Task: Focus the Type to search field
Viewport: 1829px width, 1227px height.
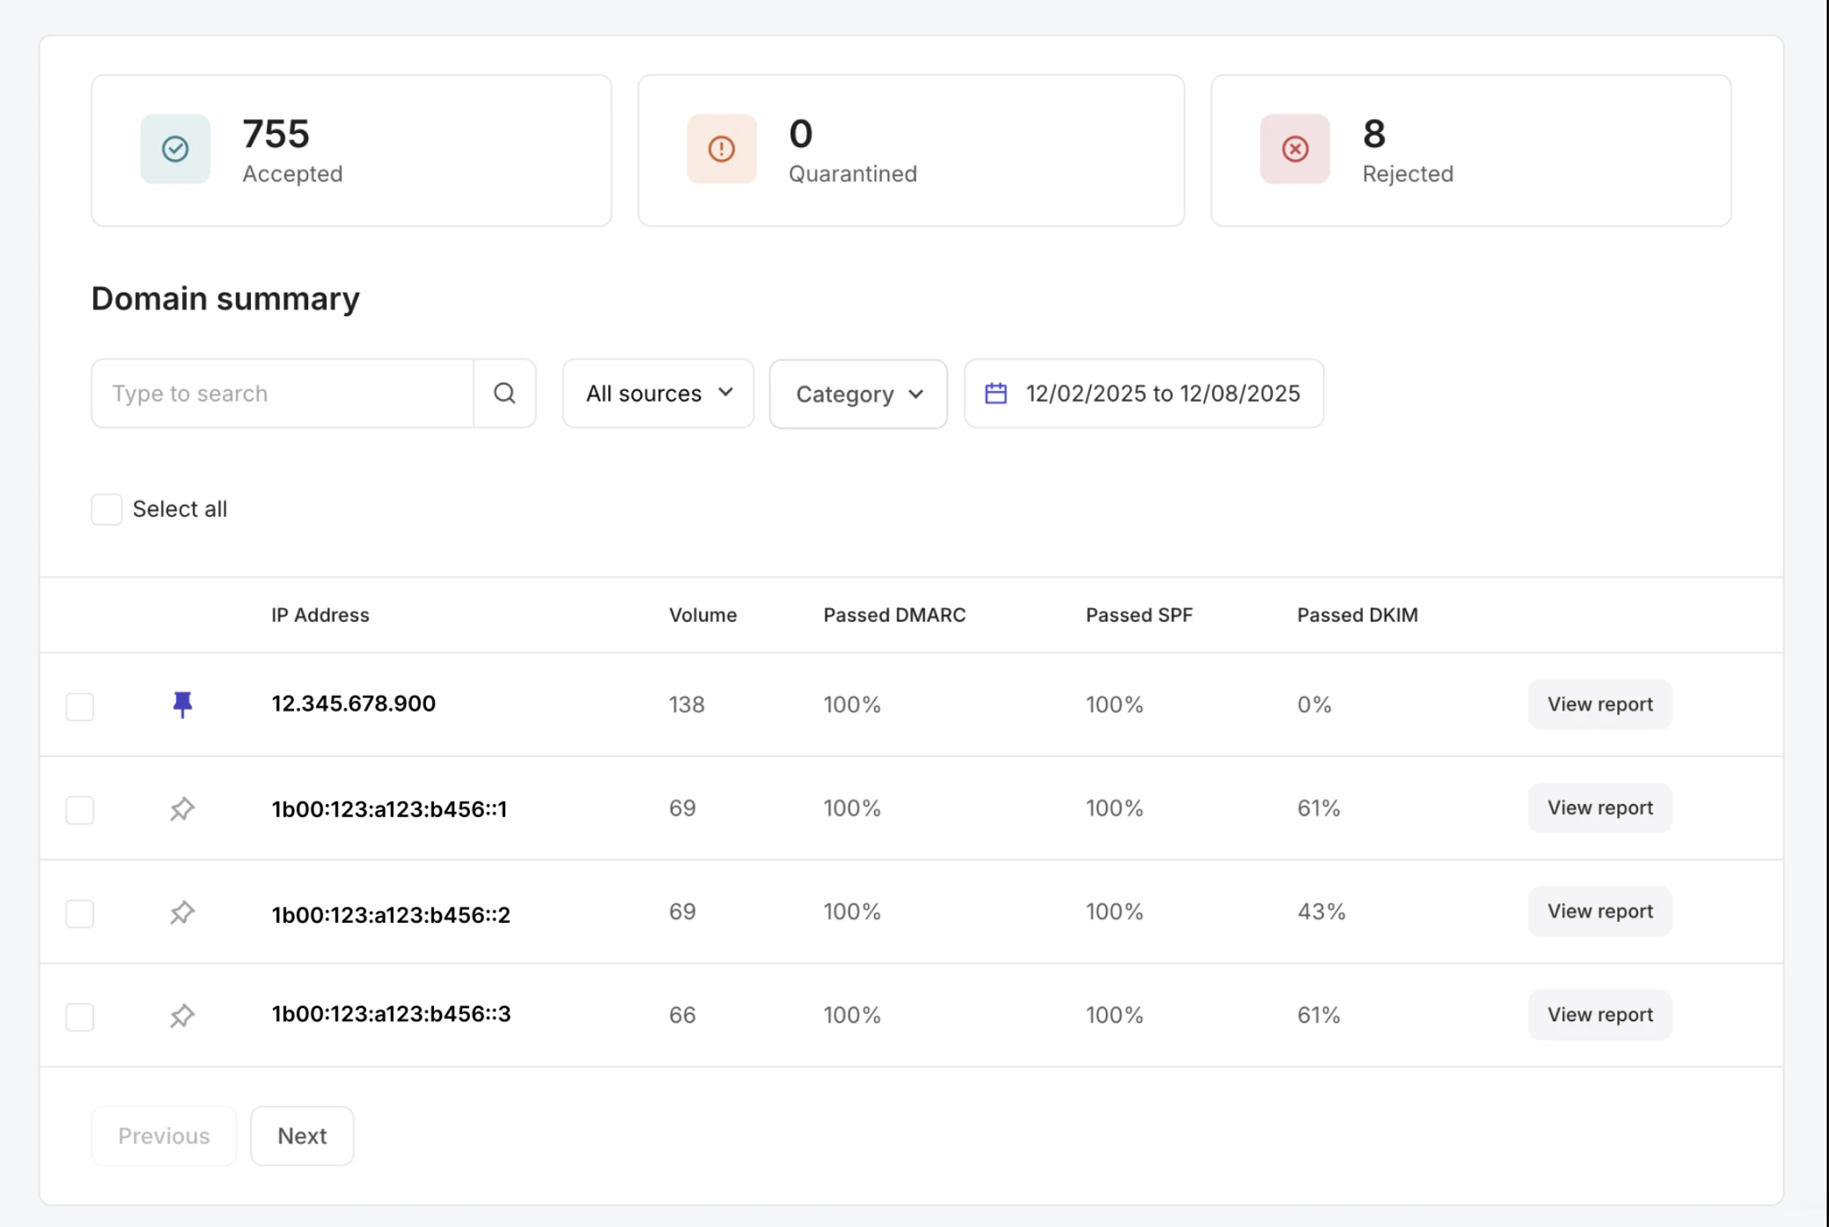Action: [282, 393]
